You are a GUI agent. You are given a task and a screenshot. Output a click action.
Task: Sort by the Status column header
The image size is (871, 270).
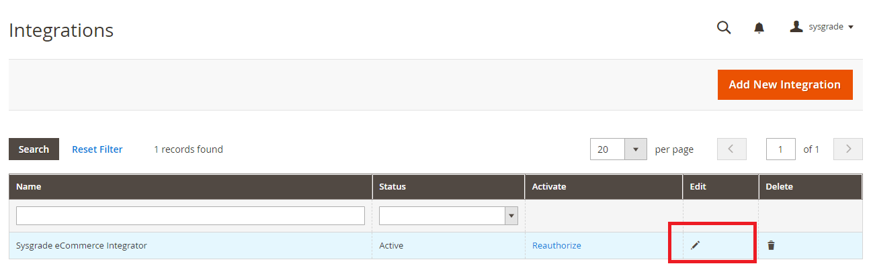coord(392,187)
